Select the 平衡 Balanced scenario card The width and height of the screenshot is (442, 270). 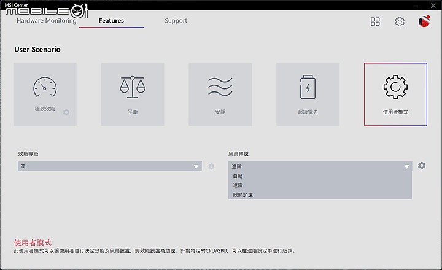[133, 94]
